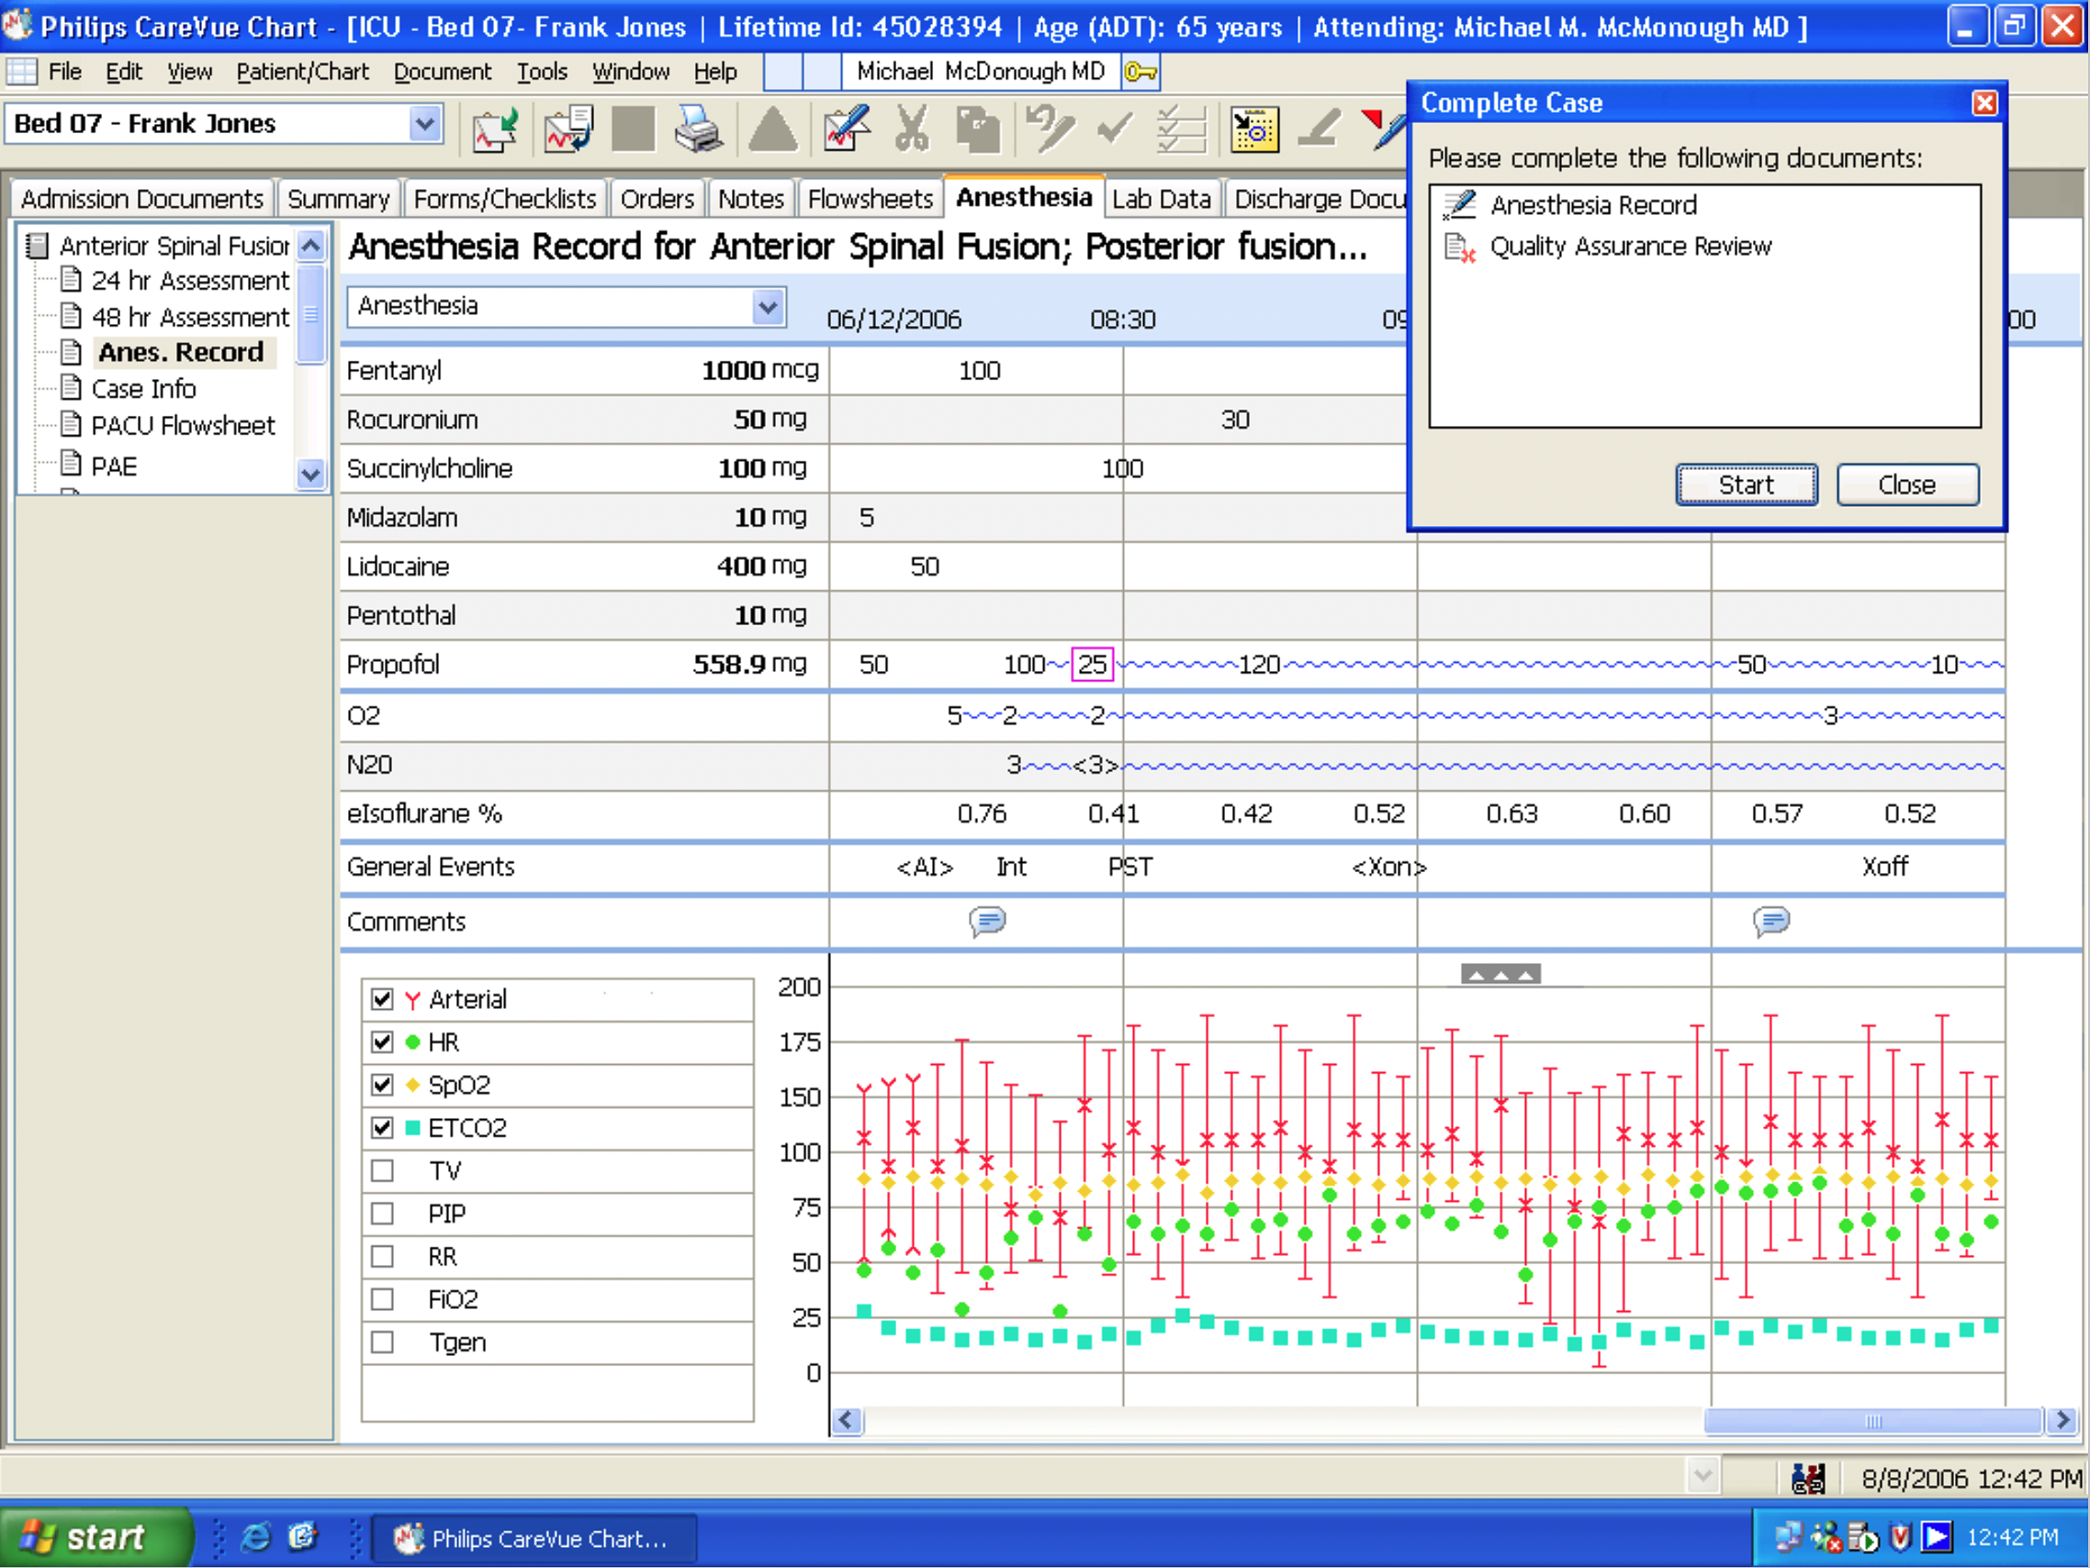Click chart with document and blue arrow icon
This screenshot has height=1568, width=2090.
[x=567, y=129]
